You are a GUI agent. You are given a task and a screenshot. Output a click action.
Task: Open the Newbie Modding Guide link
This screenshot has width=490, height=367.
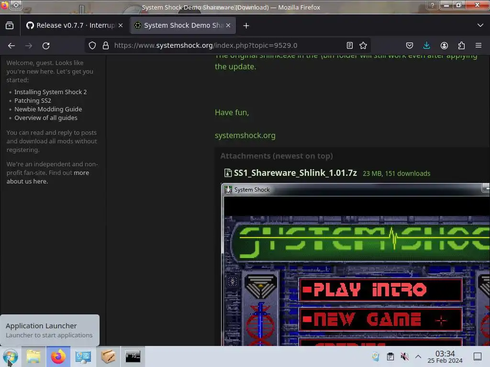point(48,109)
